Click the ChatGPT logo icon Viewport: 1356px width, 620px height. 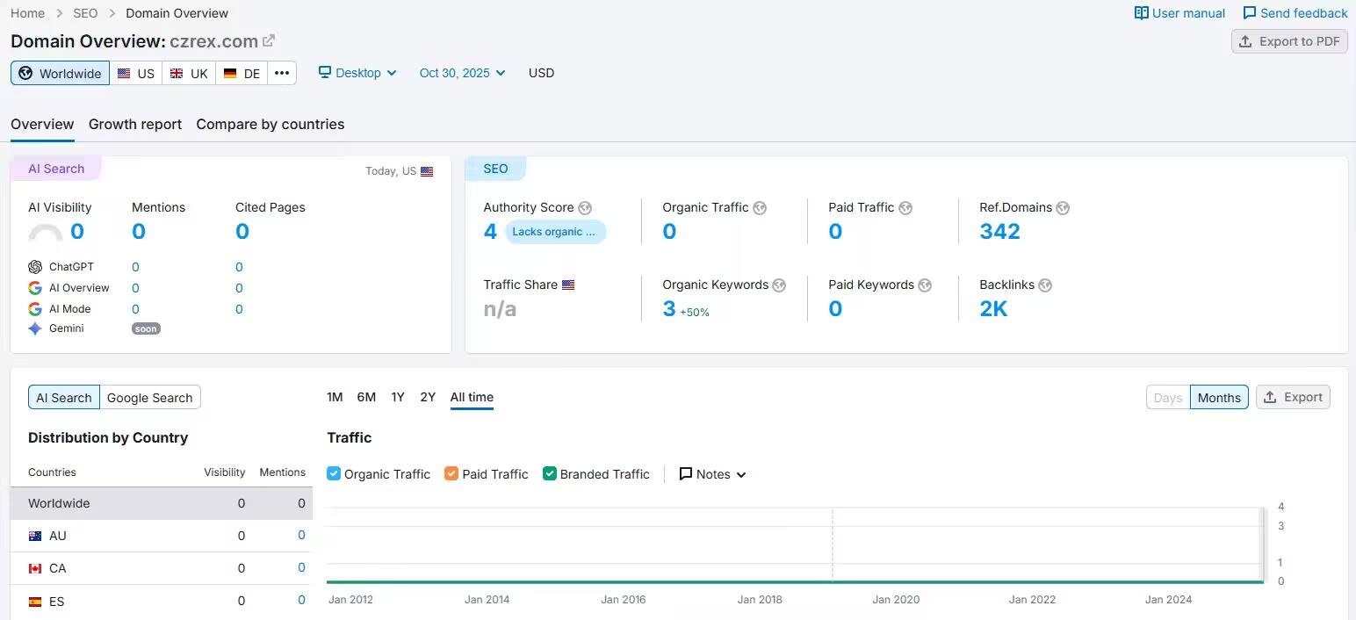point(35,267)
